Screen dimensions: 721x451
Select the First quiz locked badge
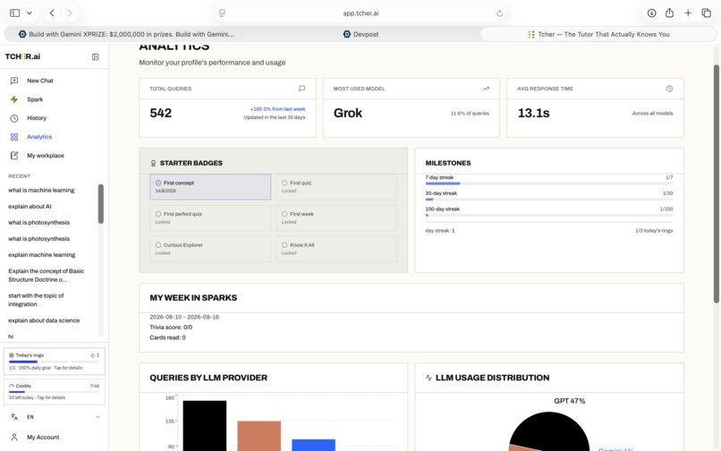(336, 187)
